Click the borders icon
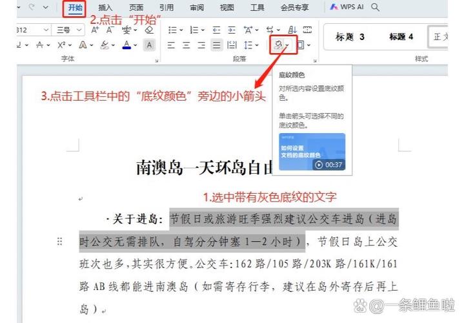The height and width of the screenshot is (323, 464). 300,45
